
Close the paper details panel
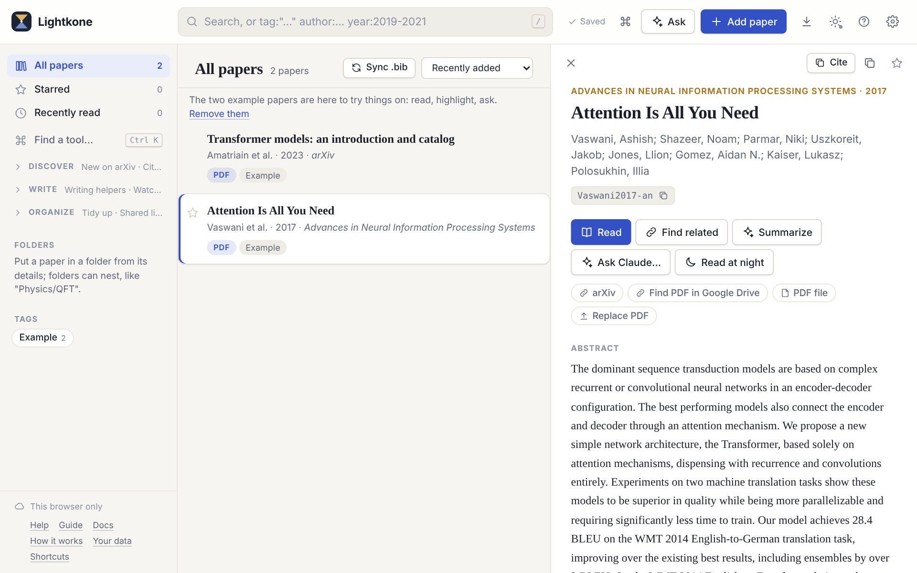click(571, 63)
